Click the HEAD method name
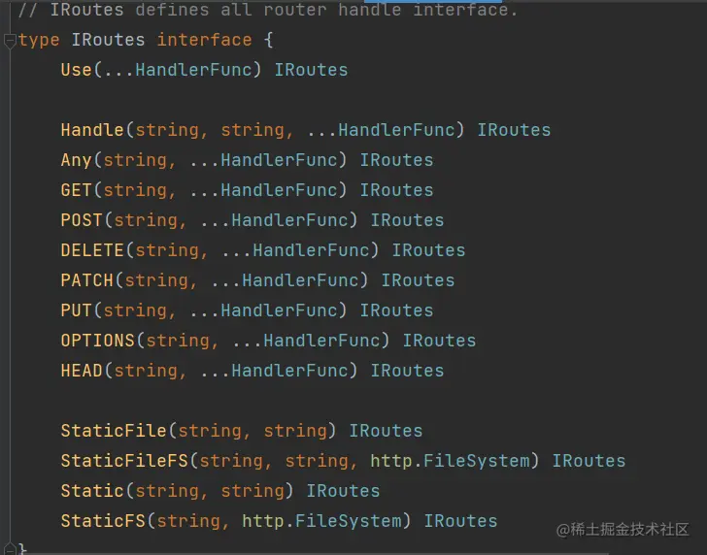The width and height of the screenshot is (707, 555). 82,371
